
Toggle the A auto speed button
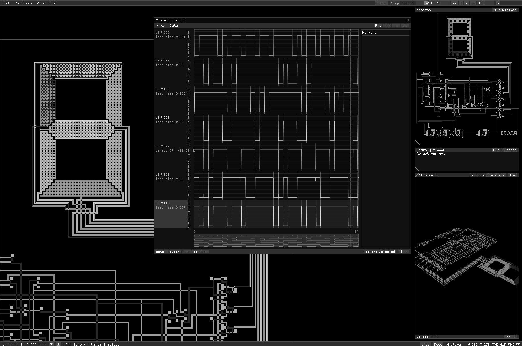click(x=498, y=3)
